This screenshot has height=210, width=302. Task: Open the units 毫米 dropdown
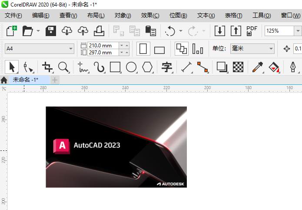271,49
